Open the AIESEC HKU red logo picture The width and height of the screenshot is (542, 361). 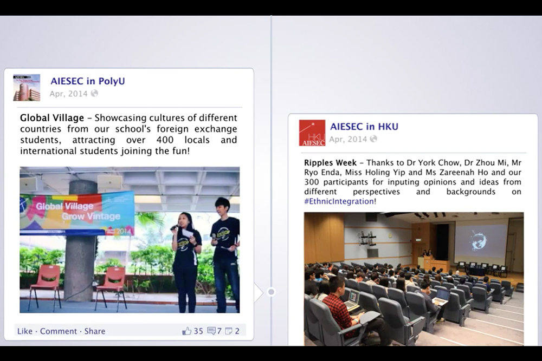pyautogui.click(x=312, y=133)
